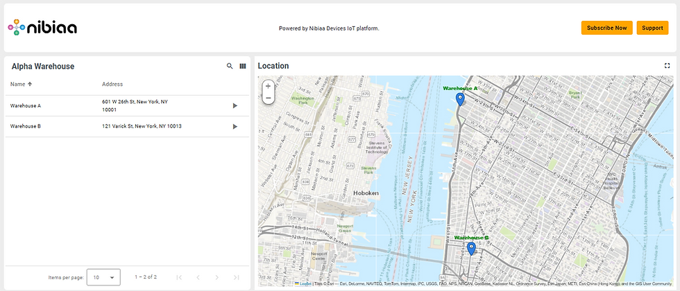This screenshot has width=680, height=291.
Task: Click the Subscribe Now button
Action: (x=606, y=28)
